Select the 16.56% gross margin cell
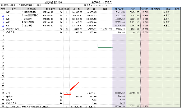Screen dimensions: 181x108 click(145, 12)
